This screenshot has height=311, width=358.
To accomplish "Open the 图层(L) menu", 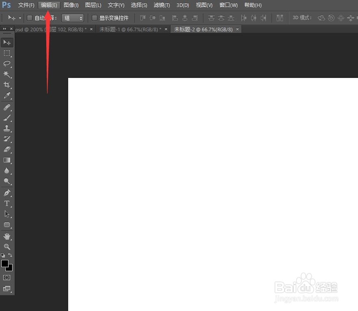I will pyautogui.click(x=93, y=5).
